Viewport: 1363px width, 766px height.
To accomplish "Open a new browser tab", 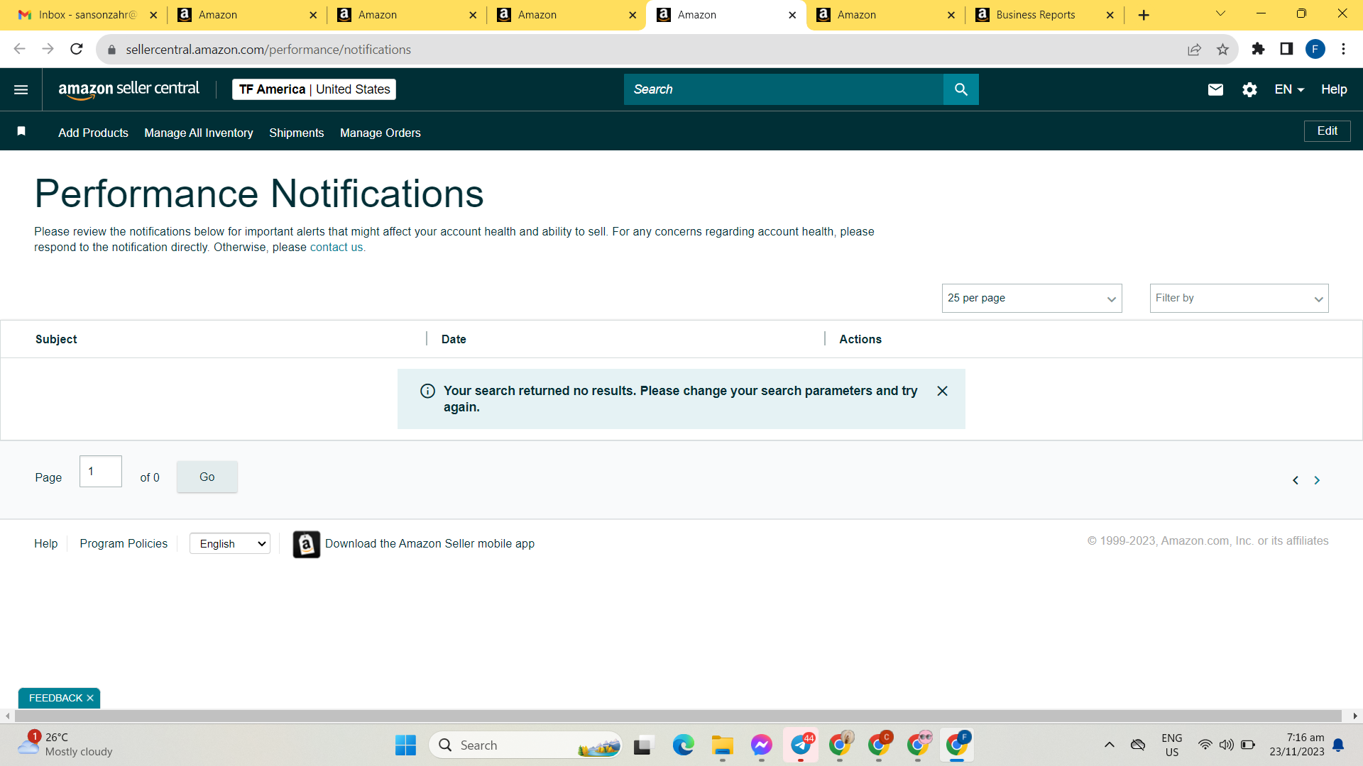I will [1144, 15].
